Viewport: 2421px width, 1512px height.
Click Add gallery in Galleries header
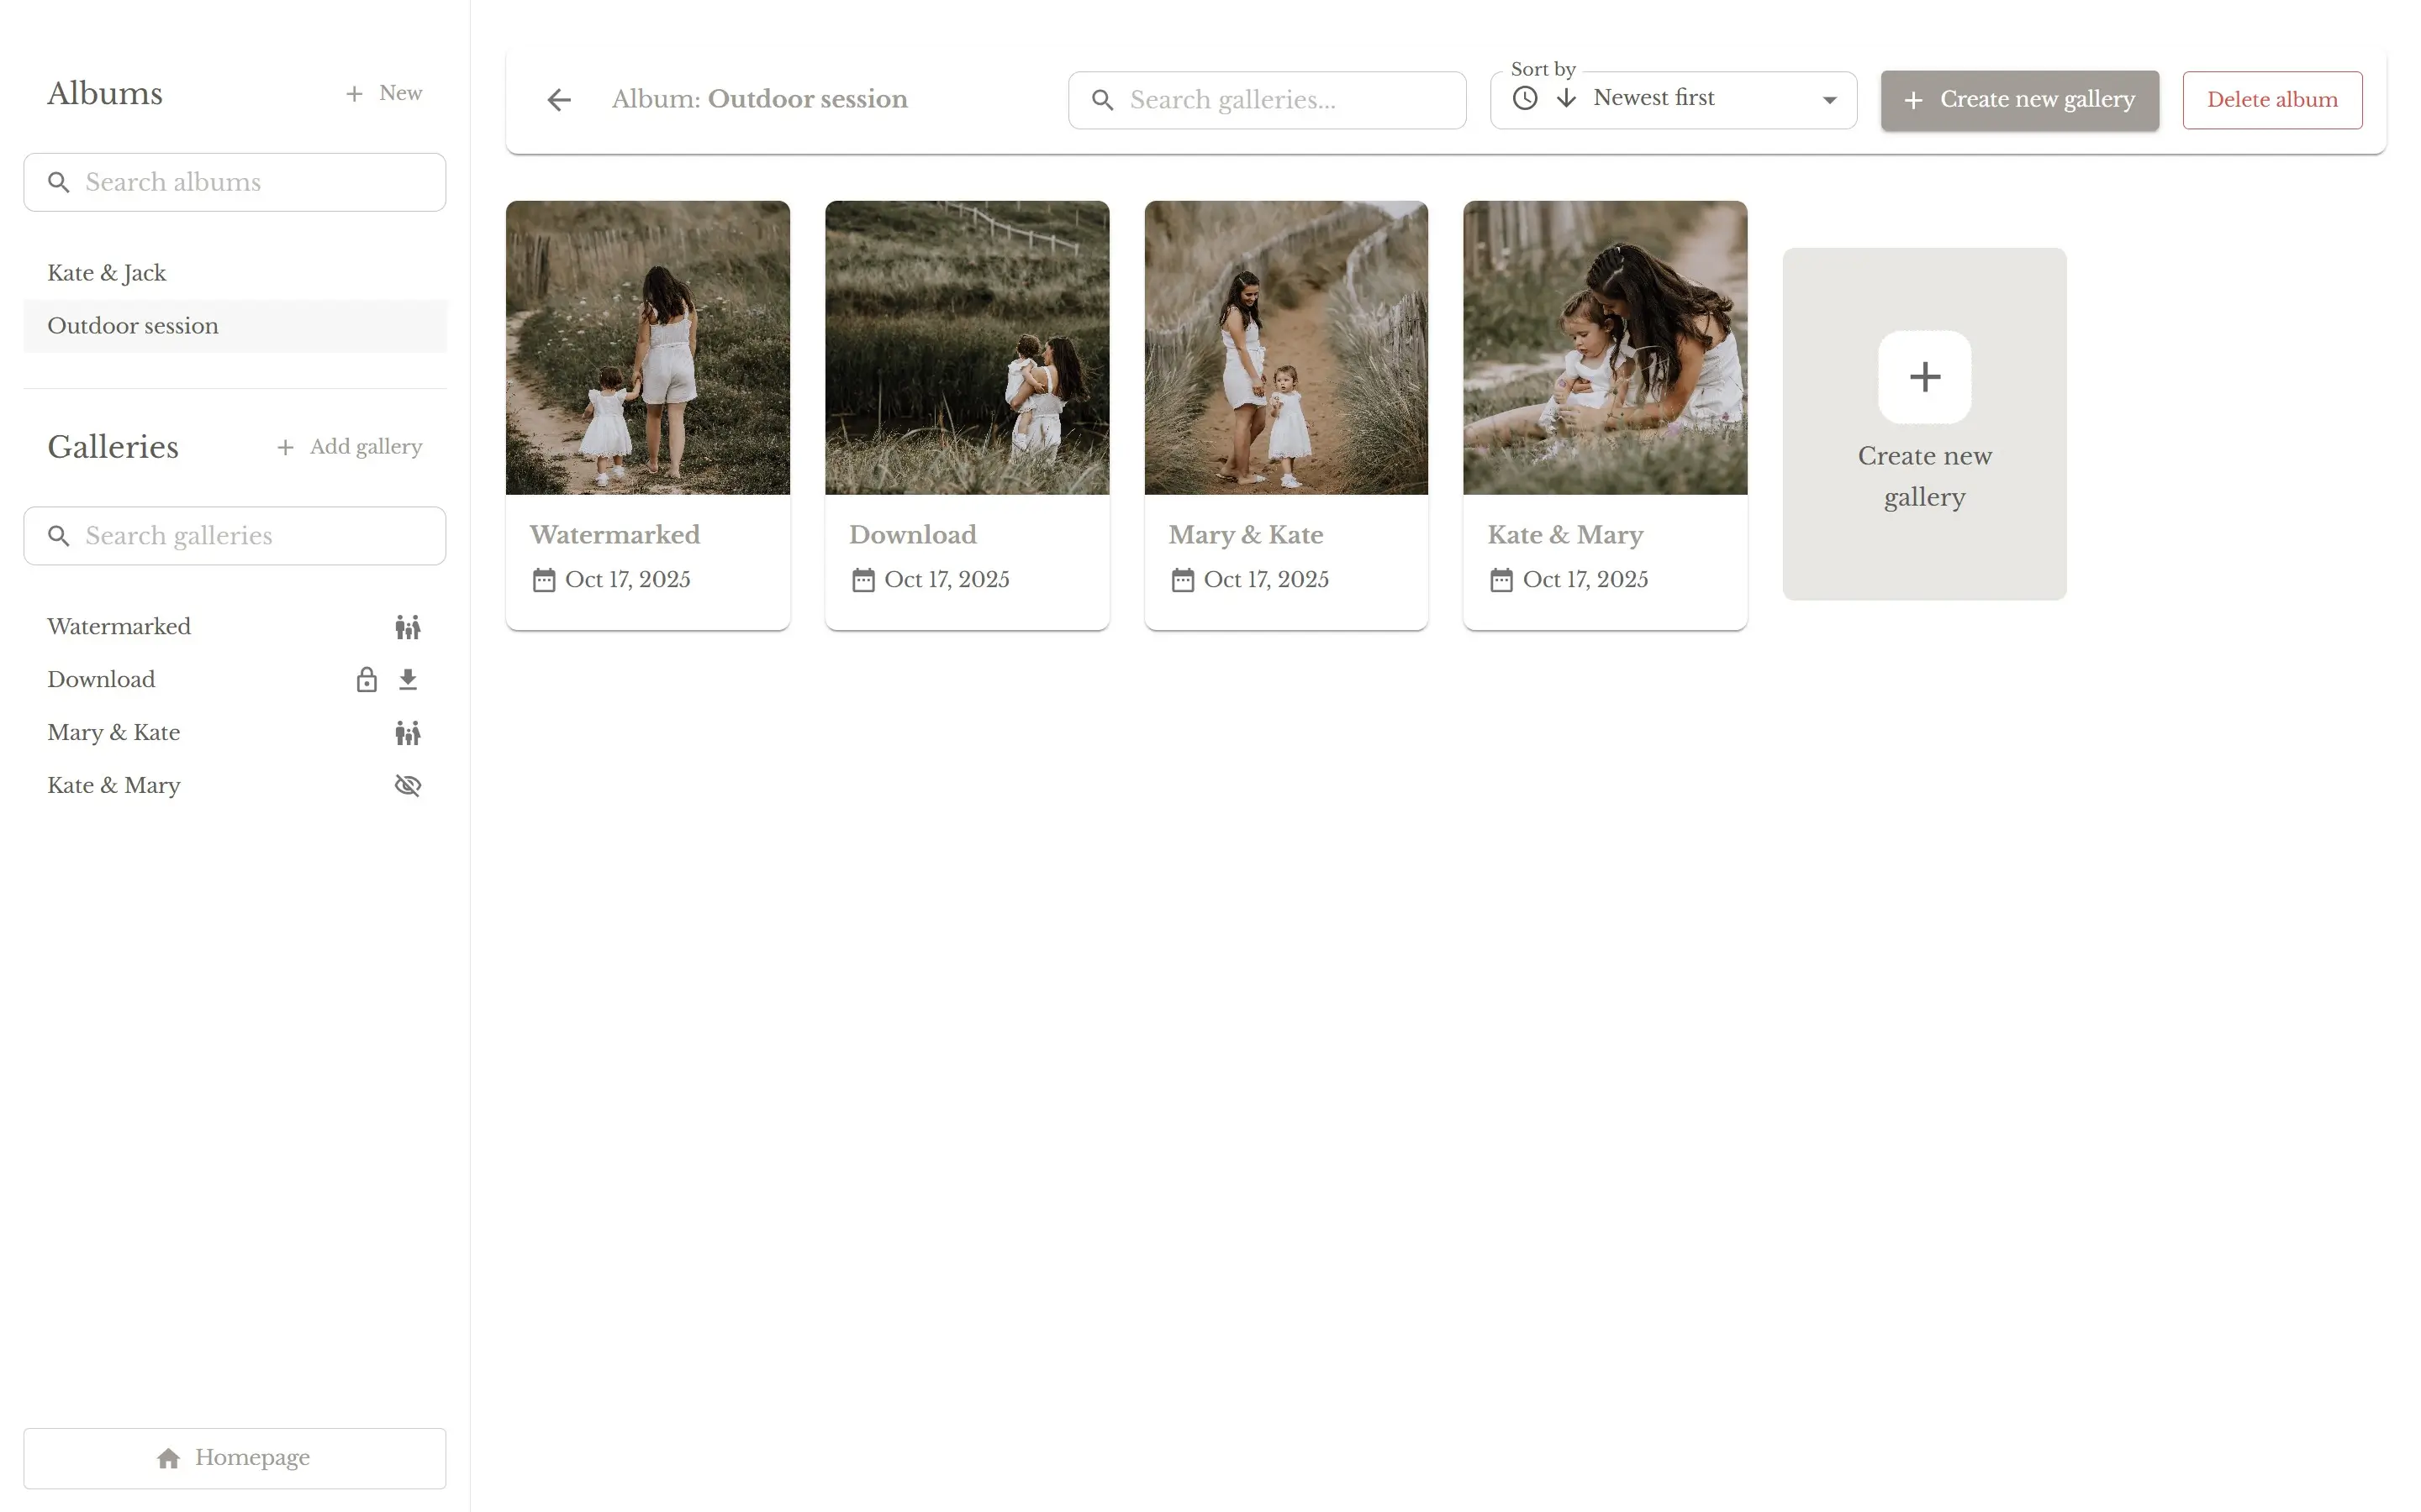coord(349,447)
